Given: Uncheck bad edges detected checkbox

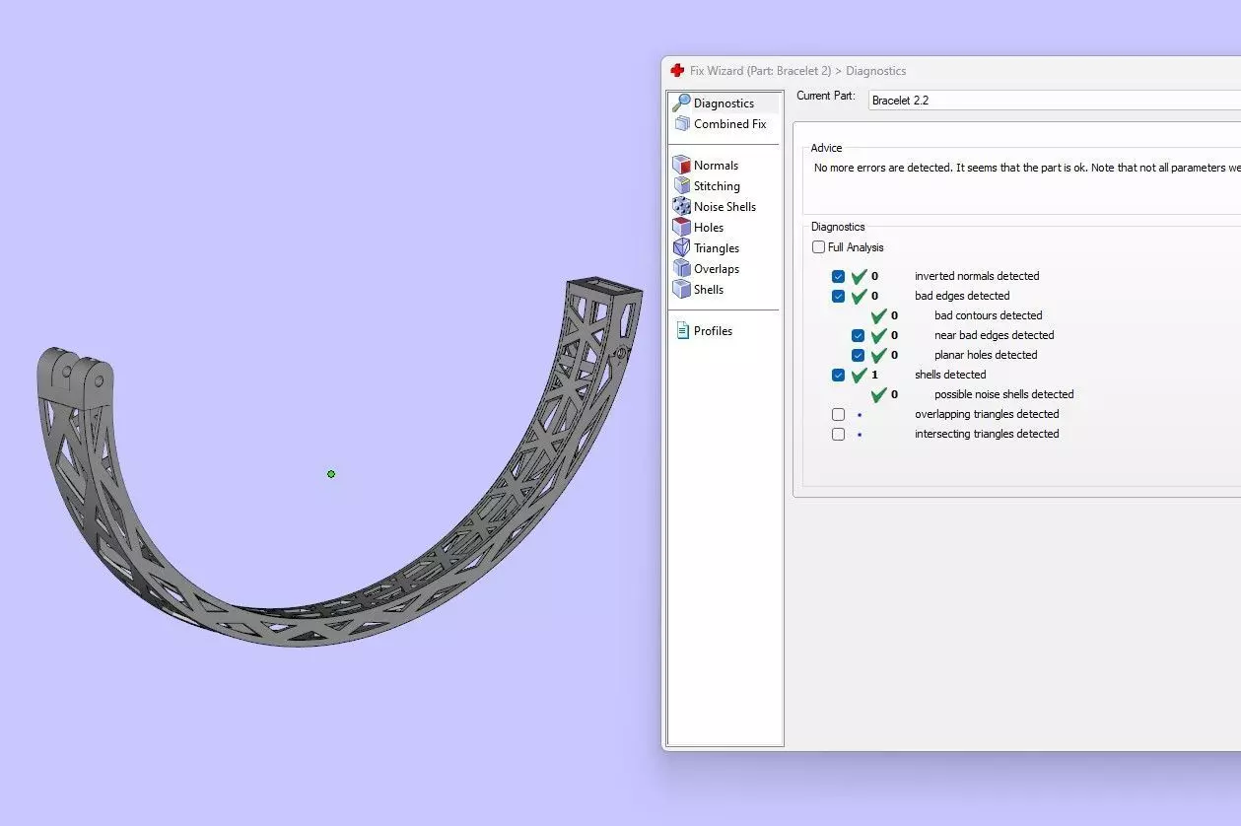Looking at the screenshot, I should pyautogui.click(x=838, y=296).
